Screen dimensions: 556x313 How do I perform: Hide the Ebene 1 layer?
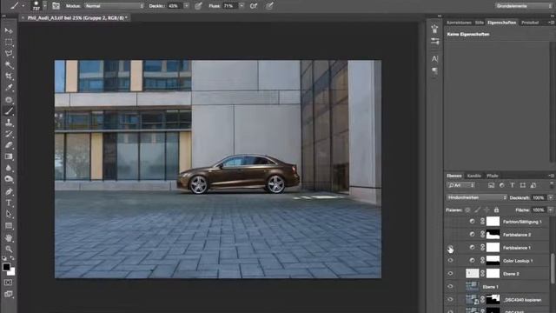click(450, 286)
